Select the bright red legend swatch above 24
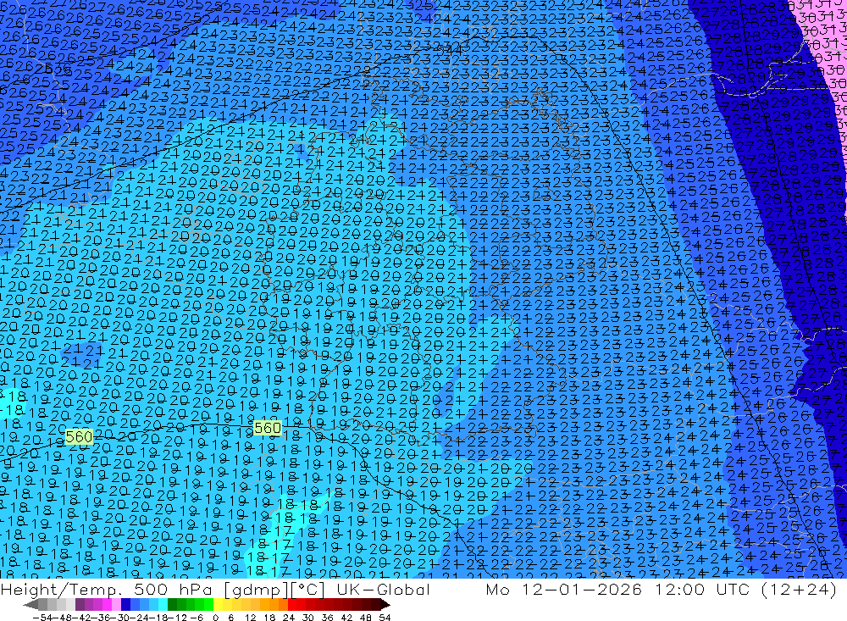 coord(292,605)
